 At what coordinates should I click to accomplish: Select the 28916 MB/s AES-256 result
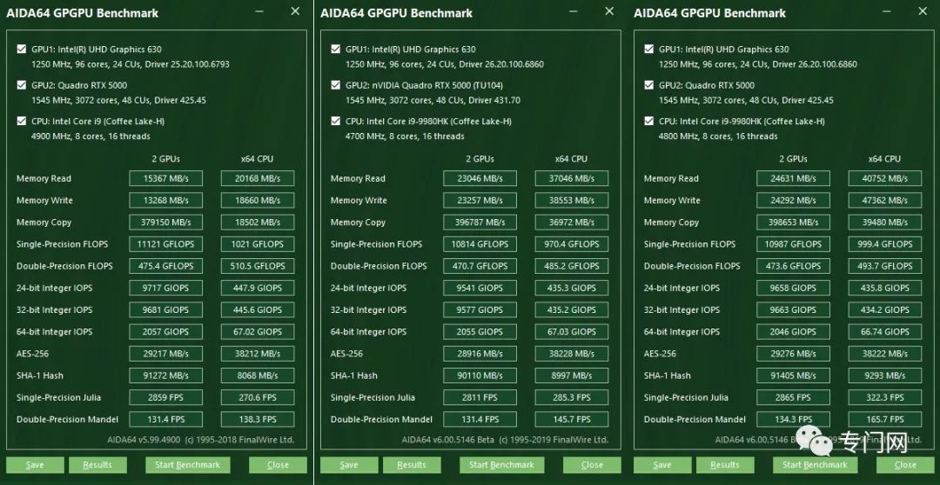tap(480, 353)
